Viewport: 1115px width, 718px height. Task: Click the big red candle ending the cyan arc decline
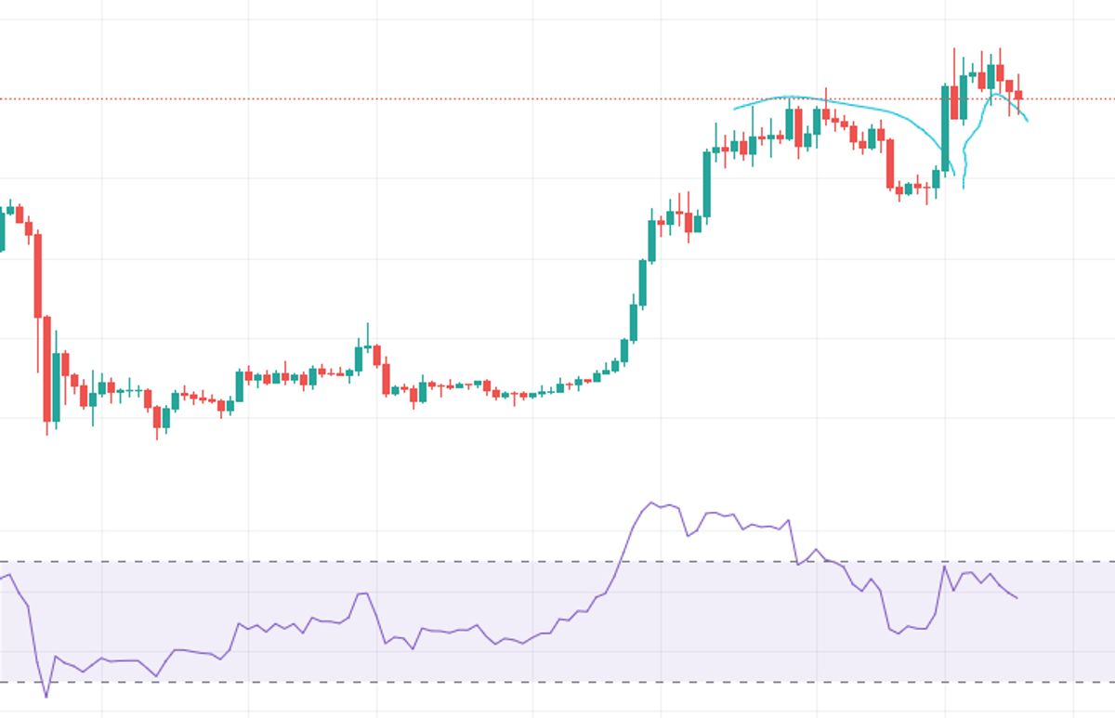pyautogui.click(x=889, y=163)
